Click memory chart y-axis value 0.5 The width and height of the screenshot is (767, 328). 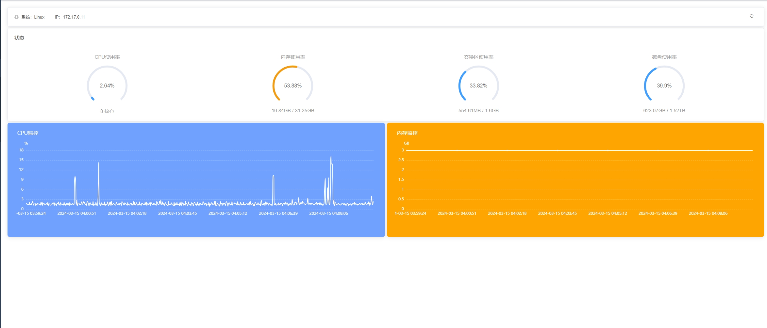[401, 199]
